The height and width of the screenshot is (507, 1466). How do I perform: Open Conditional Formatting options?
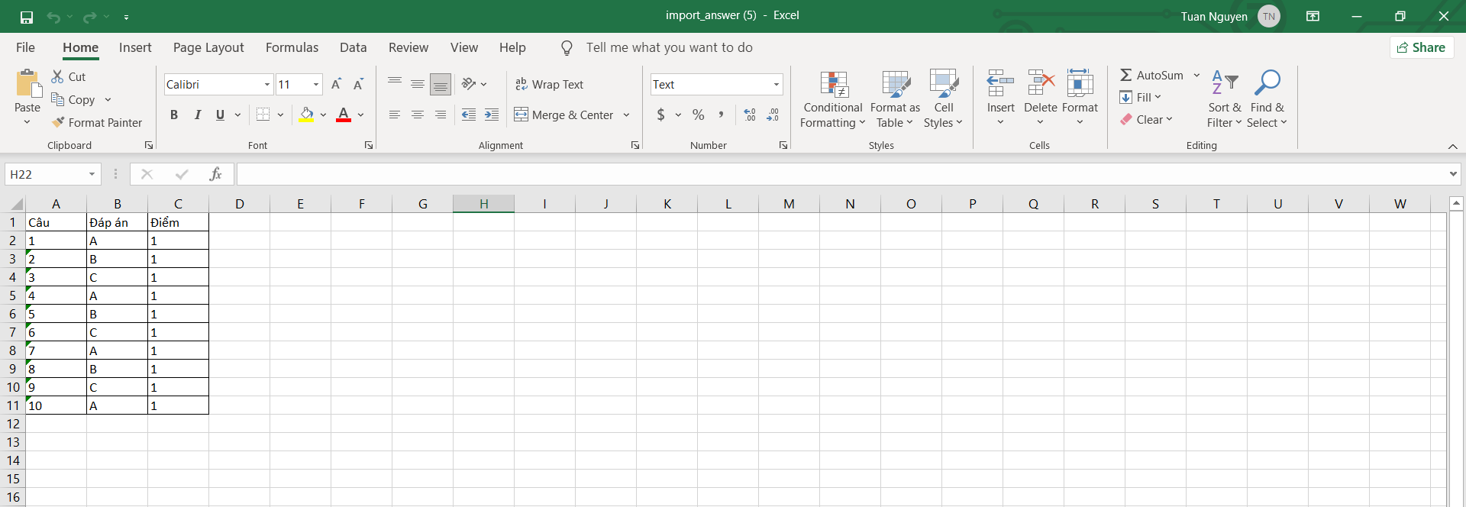click(x=833, y=99)
